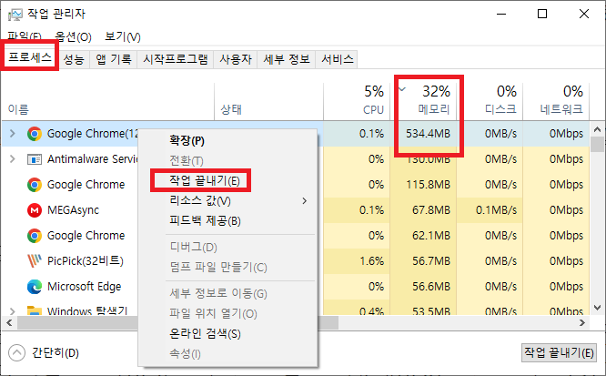Screen dimensions: 606x376
Task: Switch to the 세부 정보 tab
Action: pyautogui.click(x=287, y=59)
